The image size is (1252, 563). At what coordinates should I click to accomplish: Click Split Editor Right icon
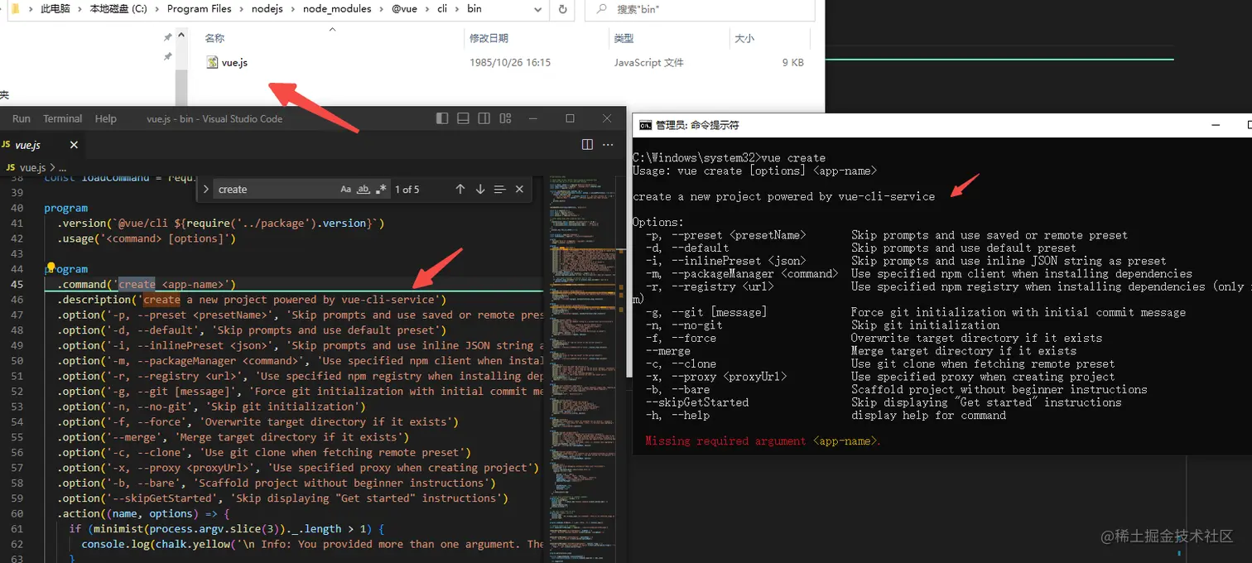587,144
